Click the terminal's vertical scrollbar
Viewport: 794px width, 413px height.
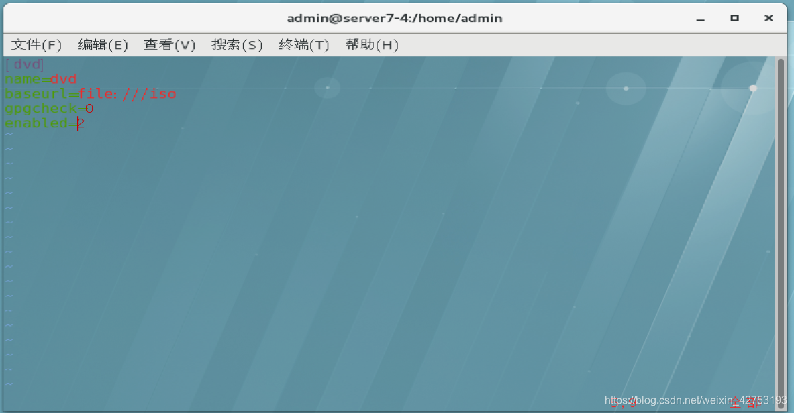tap(781, 233)
